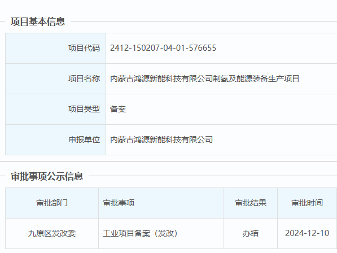Click the 九原区发改委 department cell
The height and width of the screenshot is (253, 337).
coord(52,233)
